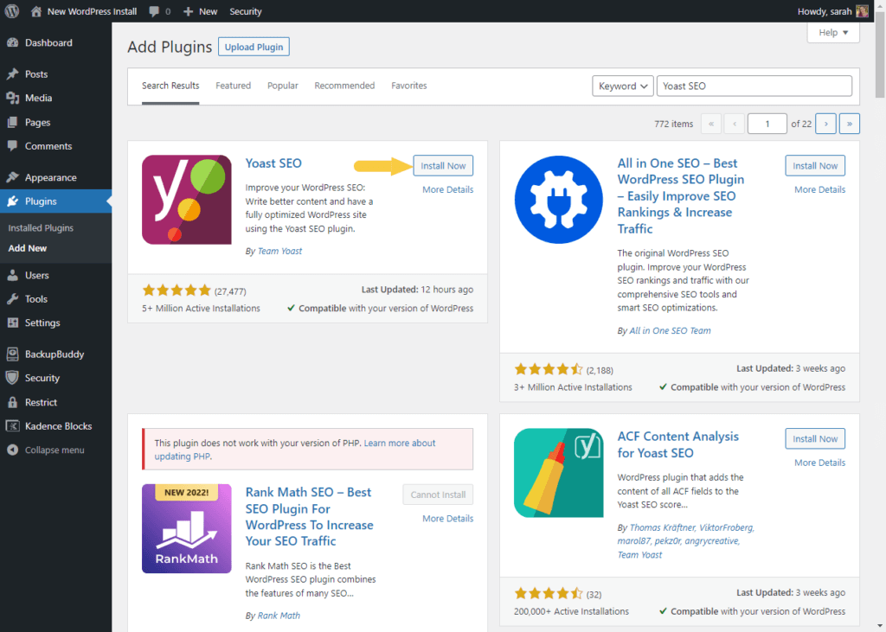This screenshot has width=886, height=632.
Task: Click the plugin search input field
Action: [x=754, y=86]
